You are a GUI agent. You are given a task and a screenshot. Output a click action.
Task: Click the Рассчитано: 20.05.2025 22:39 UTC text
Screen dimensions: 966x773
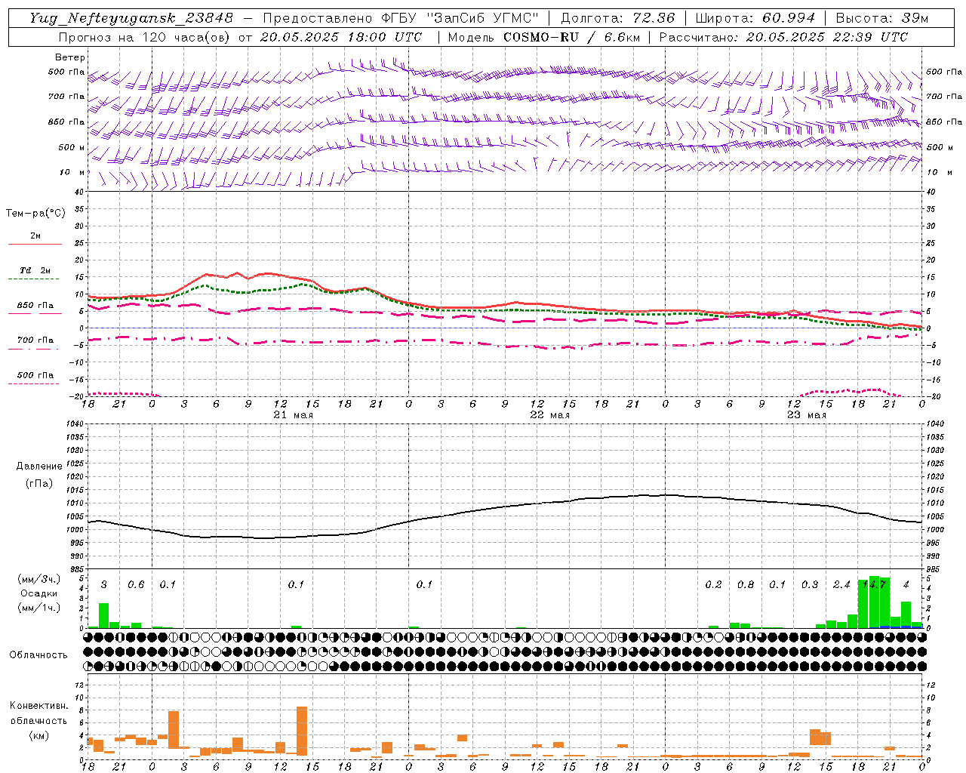coord(783,37)
